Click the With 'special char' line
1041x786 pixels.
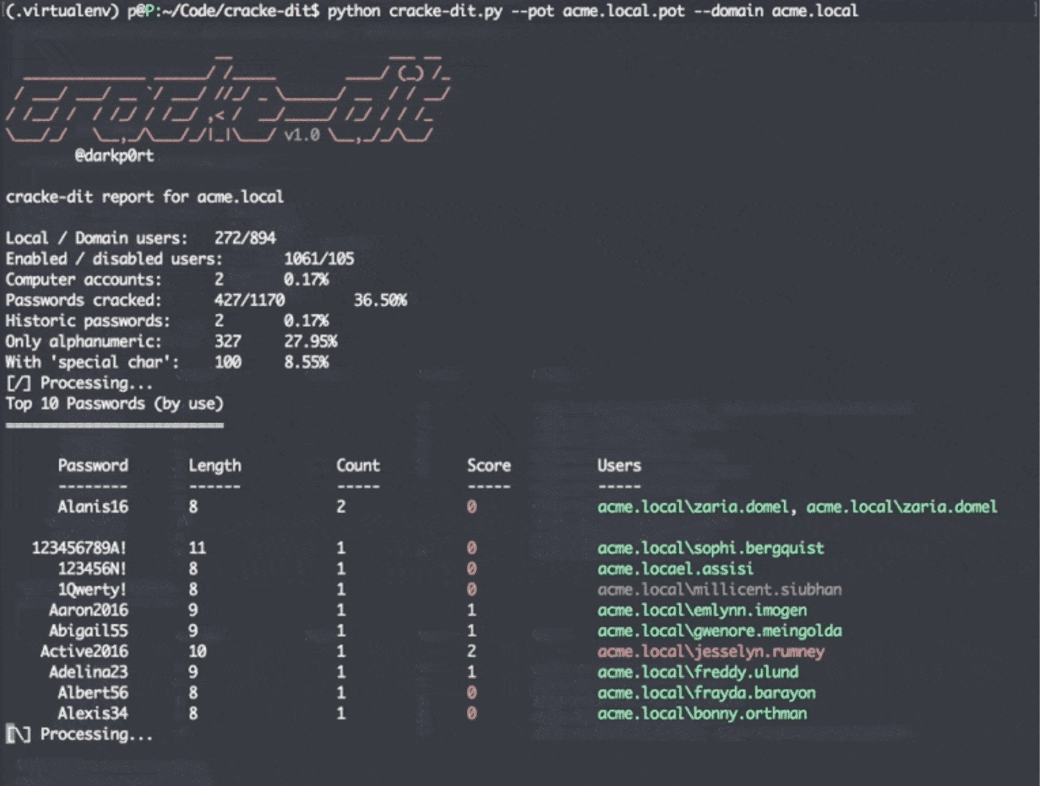click(167, 362)
